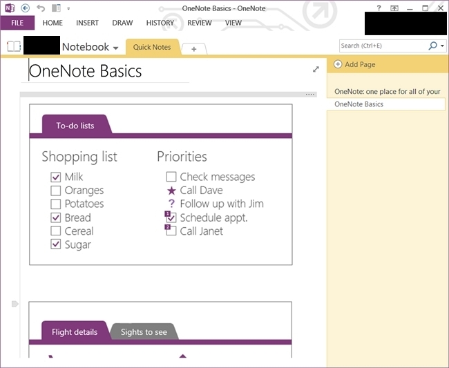Click question mark tag beside Follow up with Jim
This screenshot has height=368, width=449.
[x=171, y=204]
